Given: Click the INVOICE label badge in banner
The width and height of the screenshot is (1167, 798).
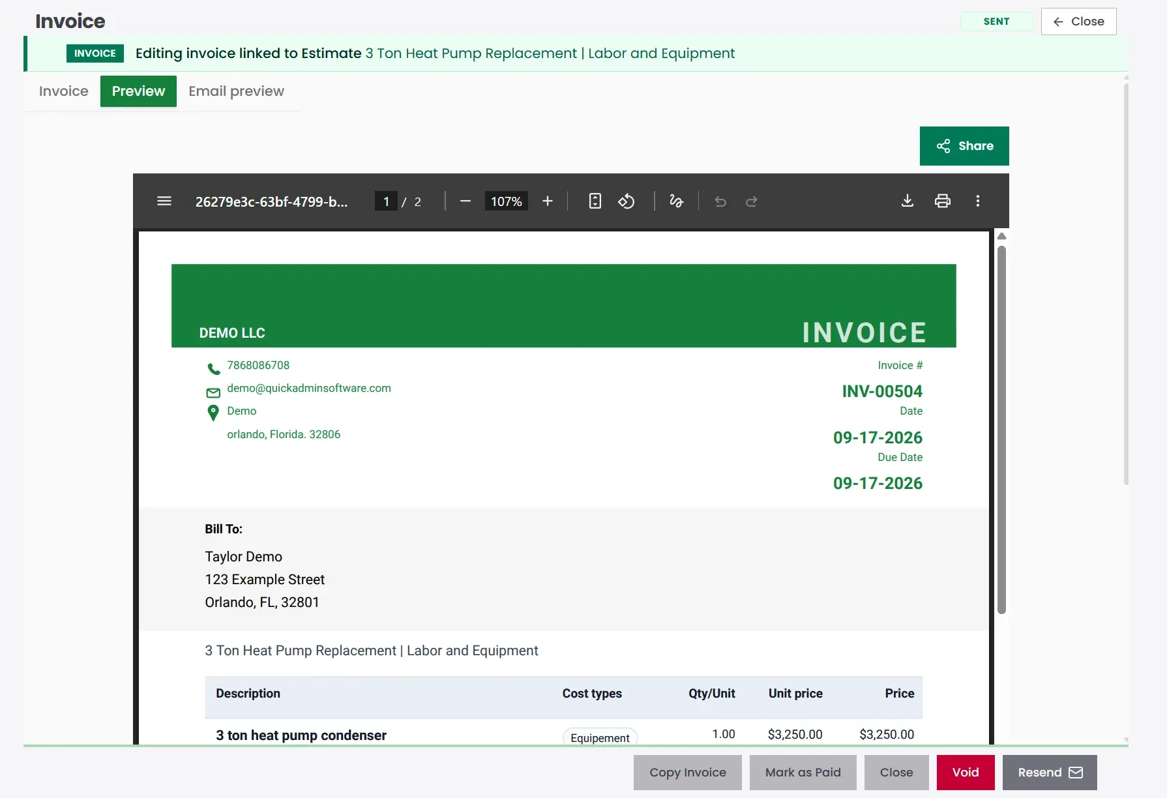Looking at the screenshot, I should click(95, 53).
